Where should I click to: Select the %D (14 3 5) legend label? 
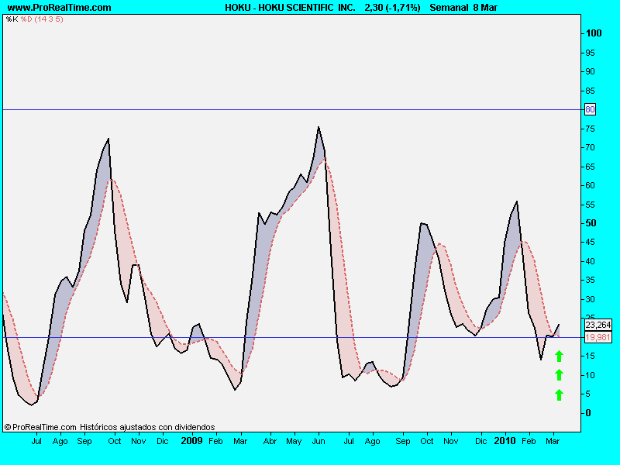tap(42, 19)
